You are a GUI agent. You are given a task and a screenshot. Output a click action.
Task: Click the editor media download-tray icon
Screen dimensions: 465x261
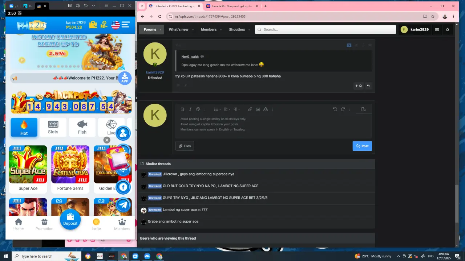pos(266,109)
